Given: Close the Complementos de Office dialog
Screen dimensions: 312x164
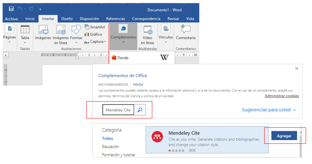Looking at the screenshot, I should (297, 68).
